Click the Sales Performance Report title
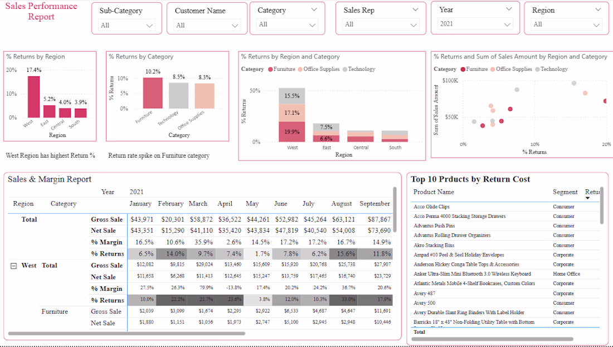This screenshot has height=347, width=613. coord(41,11)
